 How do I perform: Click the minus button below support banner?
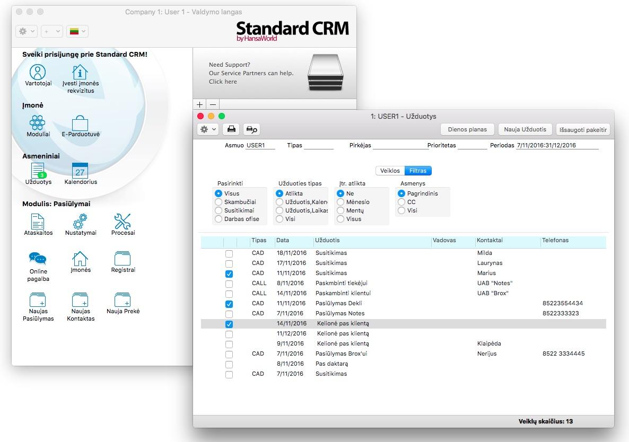click(213, 104)
